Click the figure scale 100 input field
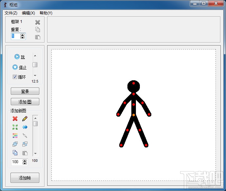Screen dimensions: 226x191 point(17,162)
